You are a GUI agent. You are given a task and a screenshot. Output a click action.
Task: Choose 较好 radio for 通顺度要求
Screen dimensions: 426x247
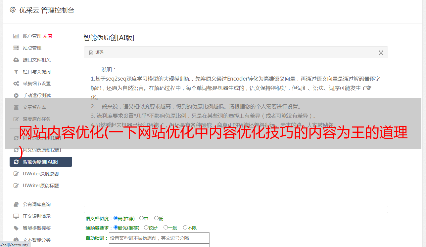146,228
